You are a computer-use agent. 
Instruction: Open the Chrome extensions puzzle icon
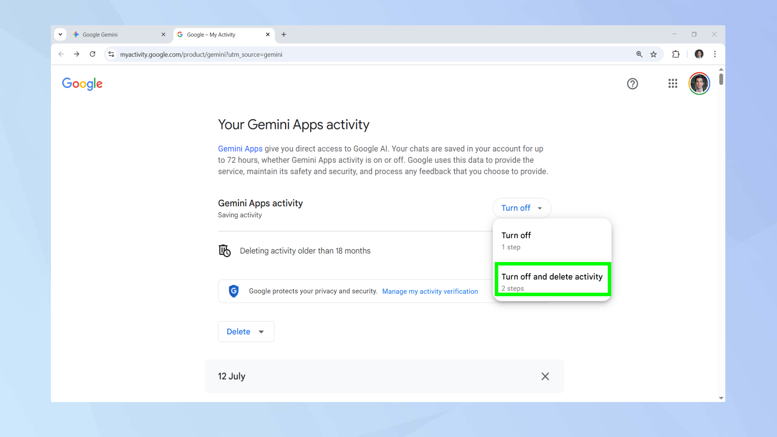(676, 54)
